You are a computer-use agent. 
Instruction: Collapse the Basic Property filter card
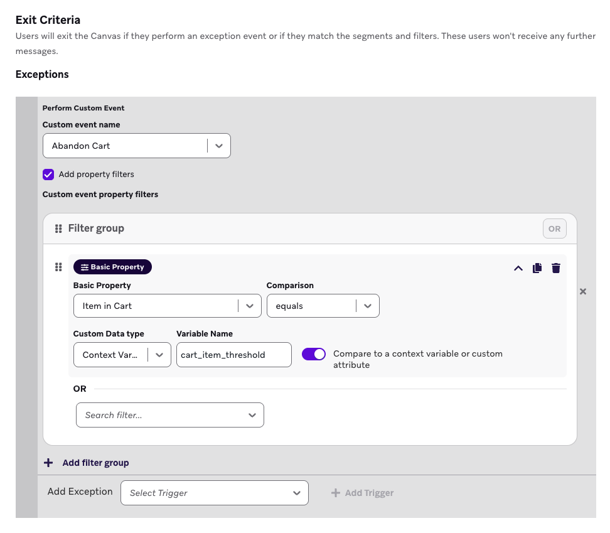[x=518, y=267]
